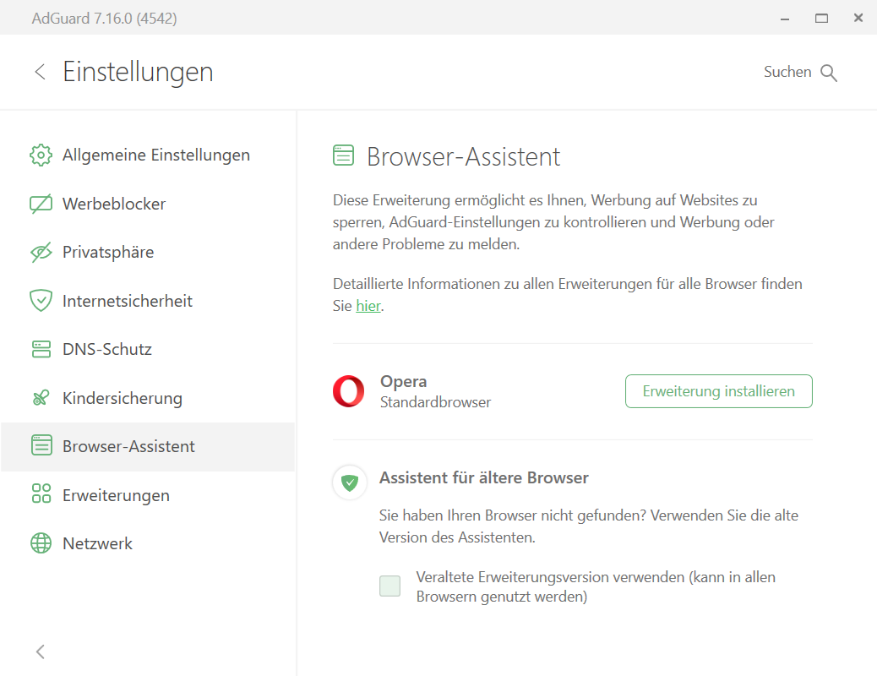Enable Veraltete Erweiterungsversion verwenden checkbox
Screen dimensions: 877x676
coord(389,586)
